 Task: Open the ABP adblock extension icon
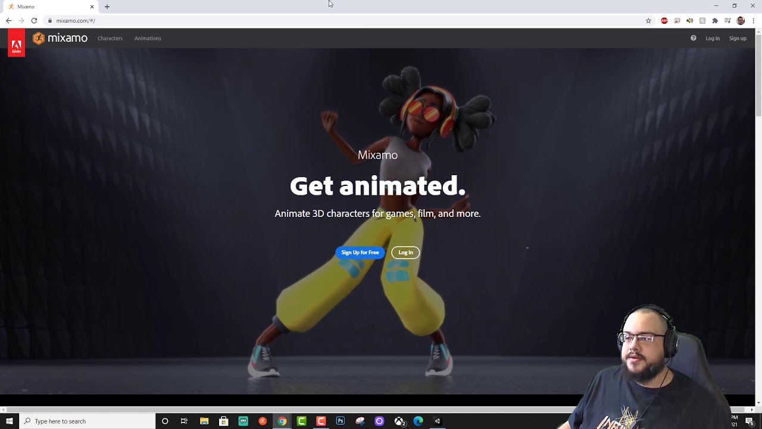(664, 20)
